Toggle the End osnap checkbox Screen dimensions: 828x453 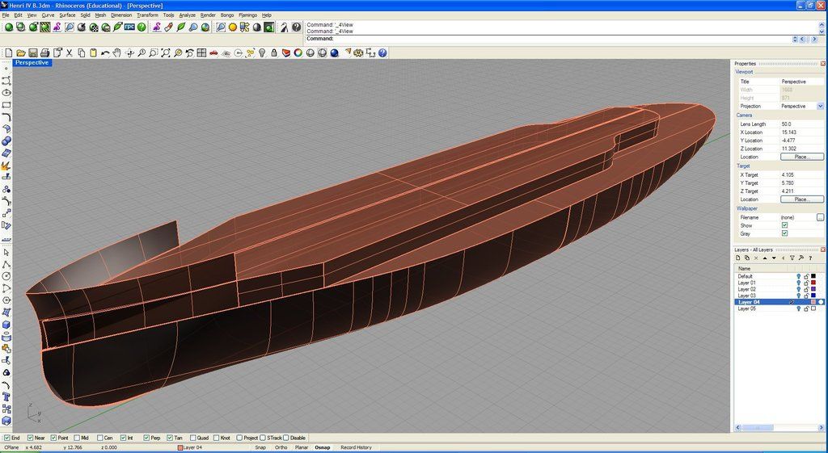pos(6,438)
